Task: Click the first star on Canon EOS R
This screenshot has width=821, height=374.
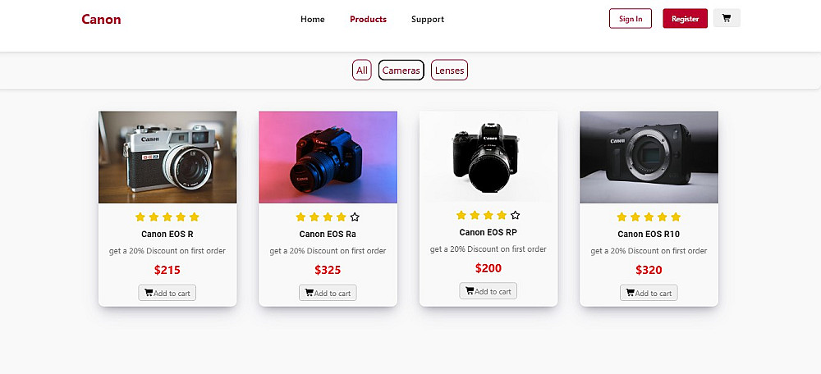Action: coord(140,217)
